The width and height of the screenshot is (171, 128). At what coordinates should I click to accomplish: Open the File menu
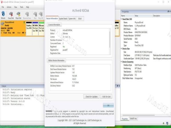(3, 7)
